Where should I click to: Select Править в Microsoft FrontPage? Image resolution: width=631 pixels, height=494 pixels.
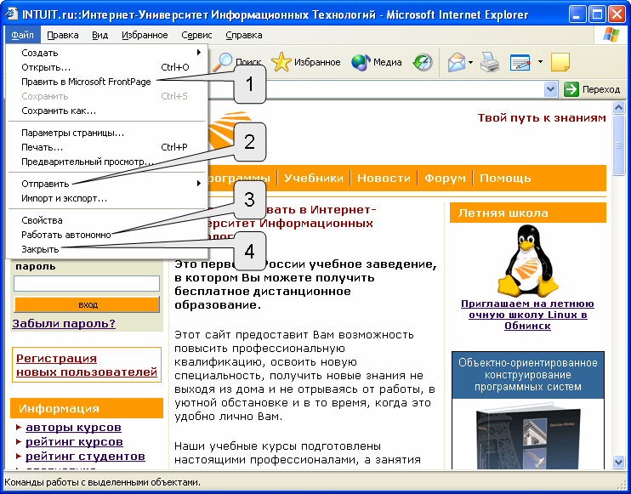coord(106,82)
